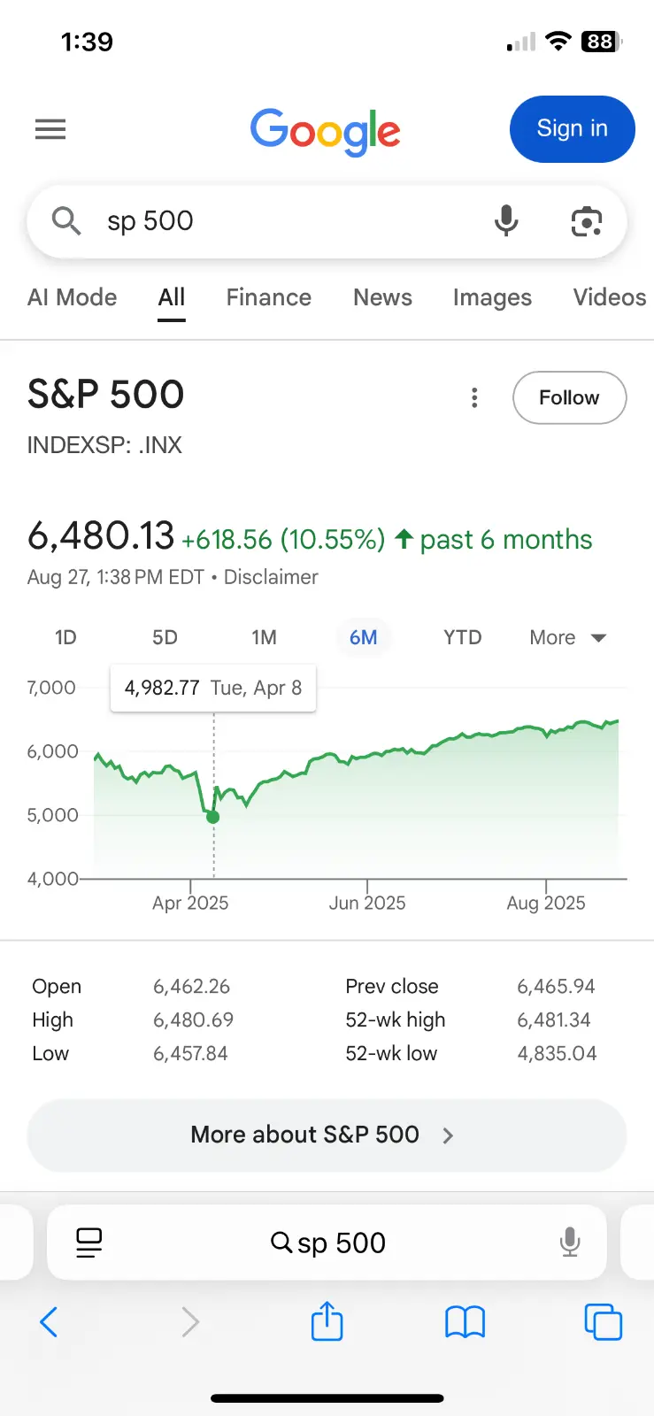Open the hamburger menu icon
The image size is (654, 1416).
[x=50, y=129]
